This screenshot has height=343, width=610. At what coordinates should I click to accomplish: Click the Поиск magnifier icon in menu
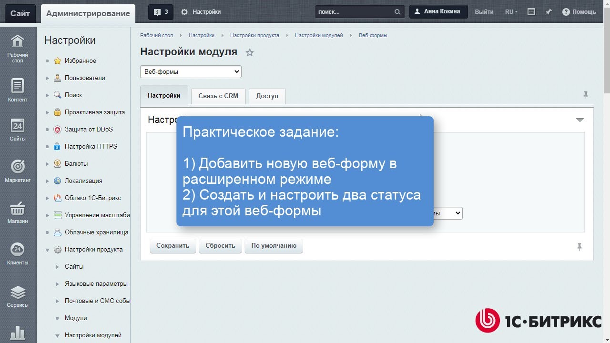tap(58, 95)
